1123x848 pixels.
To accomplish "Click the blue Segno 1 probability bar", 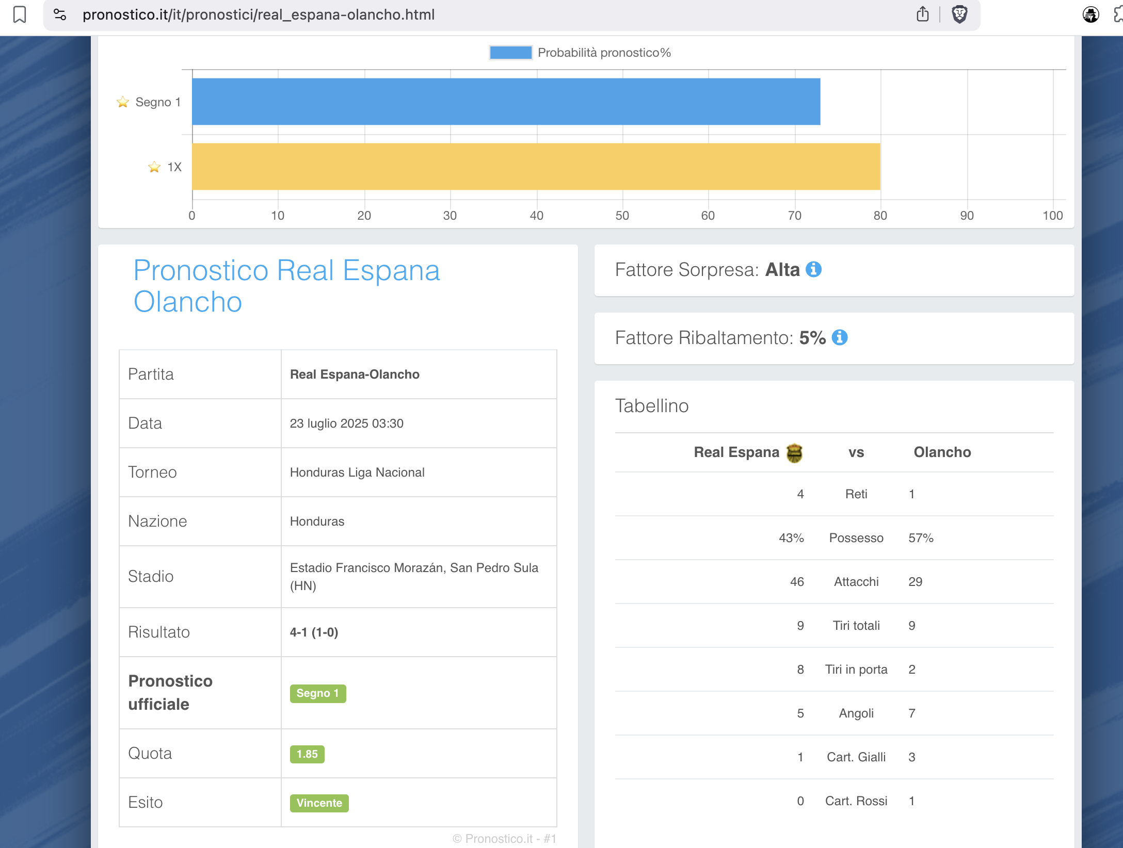I will point(506,102).
